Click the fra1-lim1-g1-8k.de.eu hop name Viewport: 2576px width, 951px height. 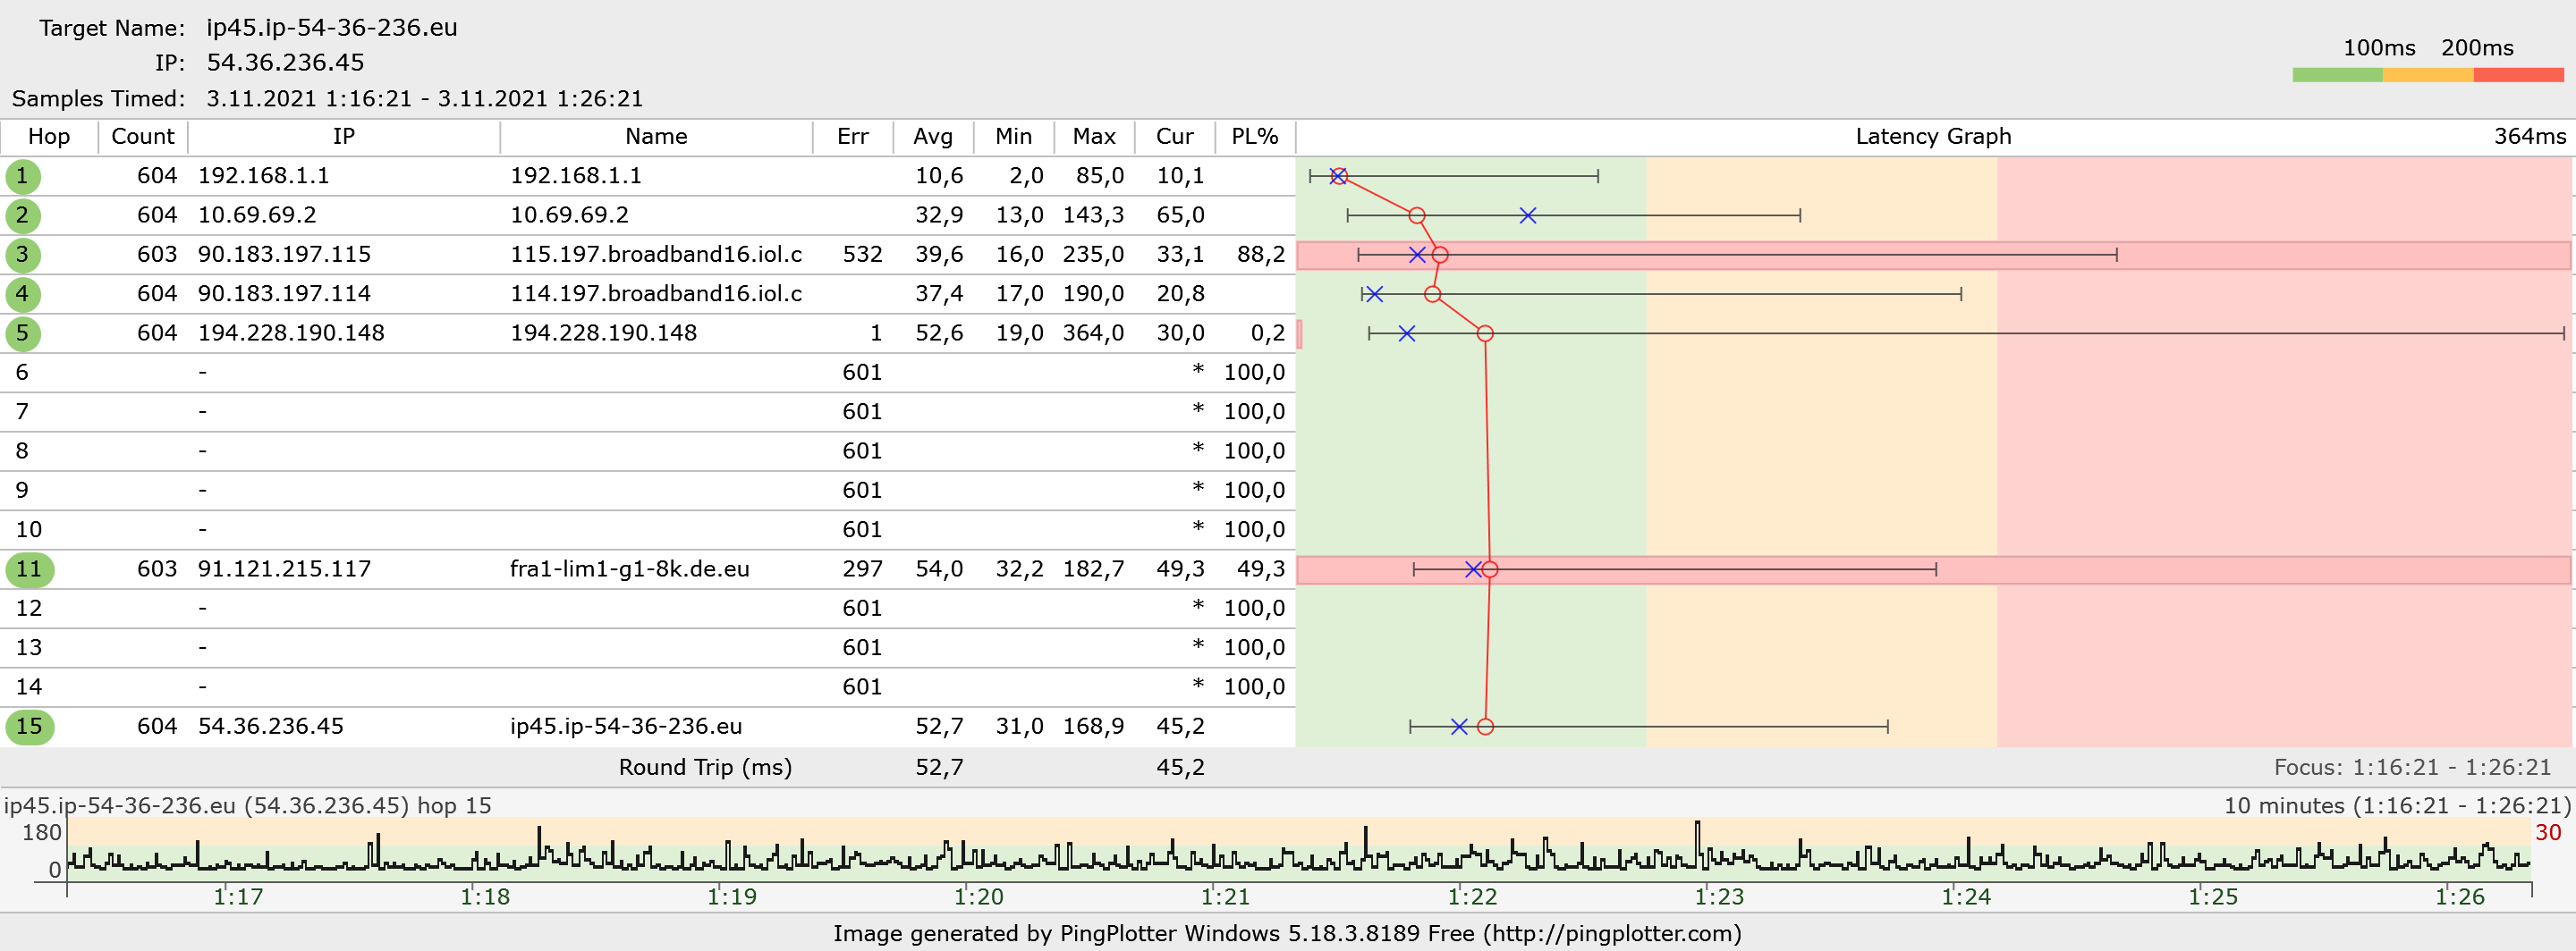pos(629,569)
